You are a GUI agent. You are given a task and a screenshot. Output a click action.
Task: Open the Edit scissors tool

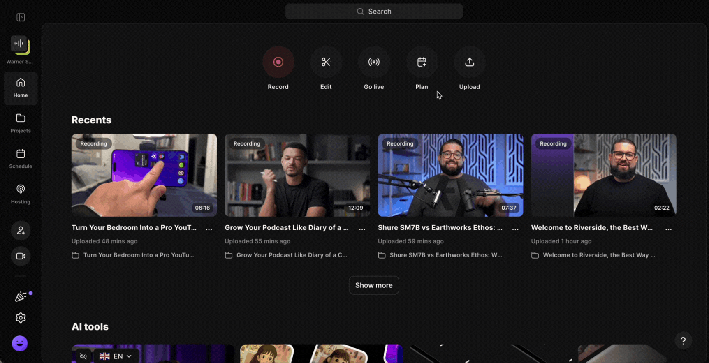[x=326, y=62]
